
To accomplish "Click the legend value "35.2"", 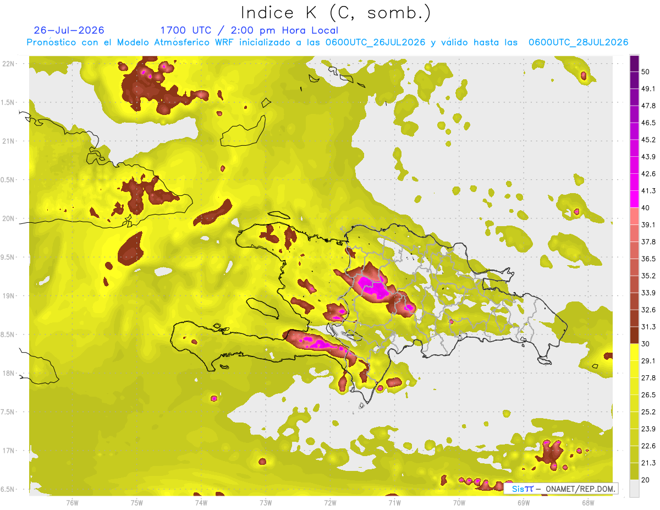I will click(x=648, y=276).
